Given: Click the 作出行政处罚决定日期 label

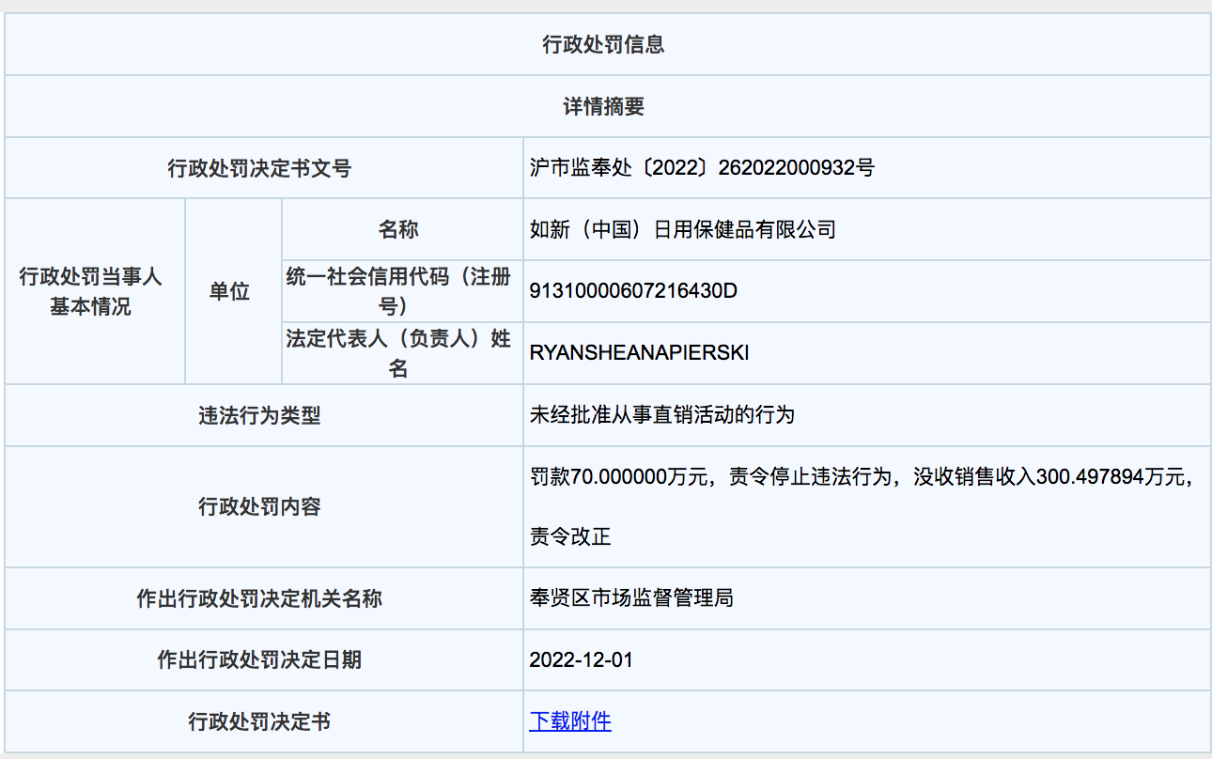Looking at the screenshot, I should (259, 660).
